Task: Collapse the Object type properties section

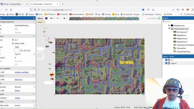Action: [34, 22]
